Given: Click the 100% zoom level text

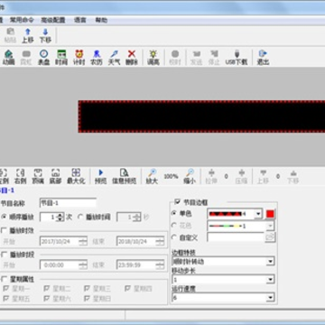Looking at the screenshot, I should pos(171,176).
